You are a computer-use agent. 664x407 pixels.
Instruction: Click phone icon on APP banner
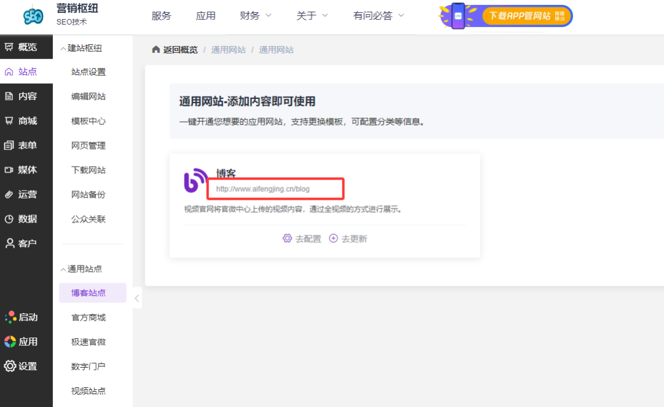[x=458, y=16]
